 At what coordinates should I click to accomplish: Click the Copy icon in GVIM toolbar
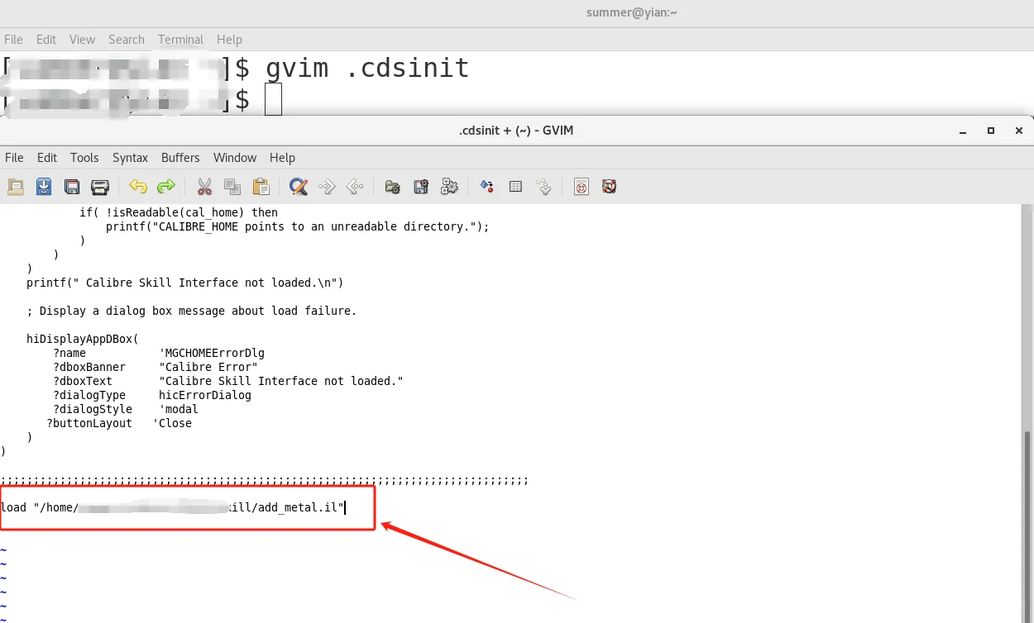pos(232,187)
